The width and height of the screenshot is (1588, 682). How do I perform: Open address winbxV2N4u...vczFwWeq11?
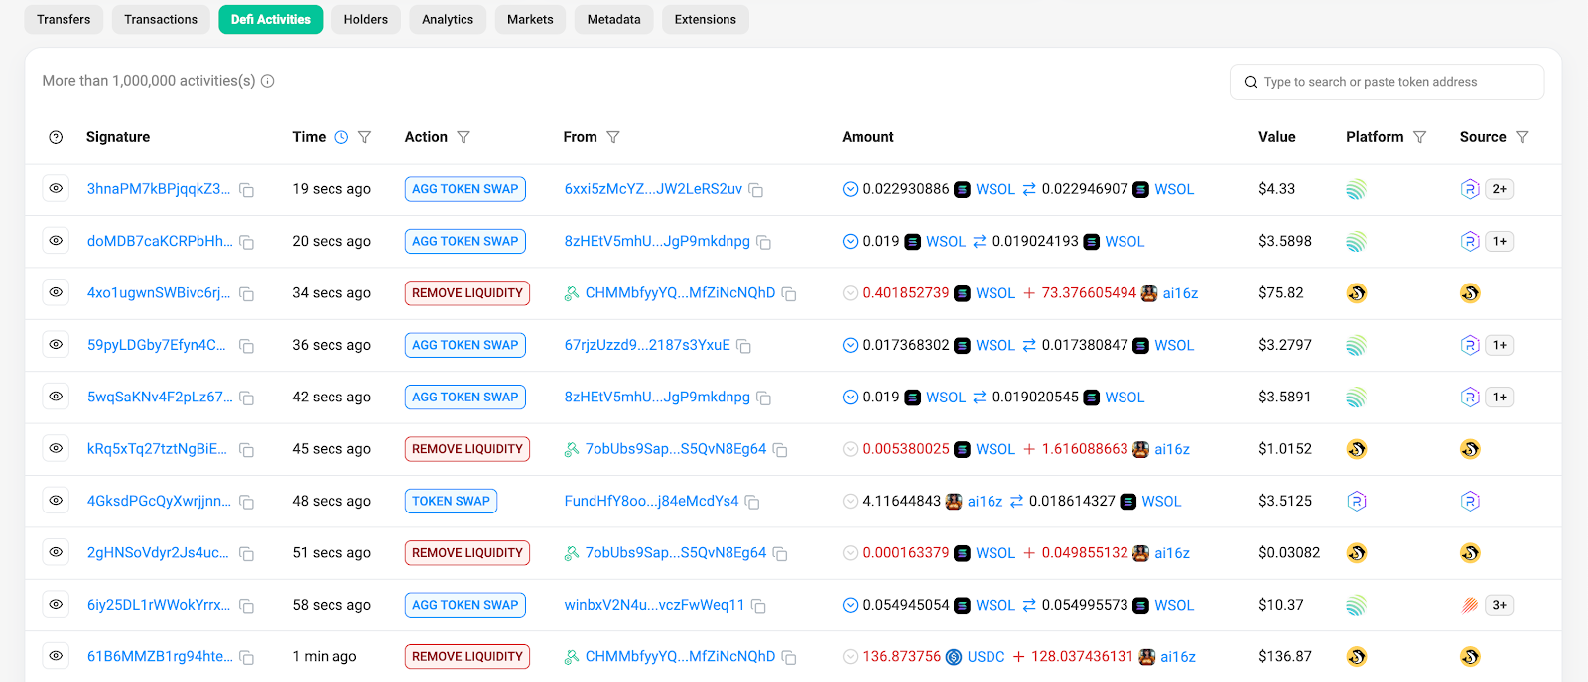(x=654, y=605)
